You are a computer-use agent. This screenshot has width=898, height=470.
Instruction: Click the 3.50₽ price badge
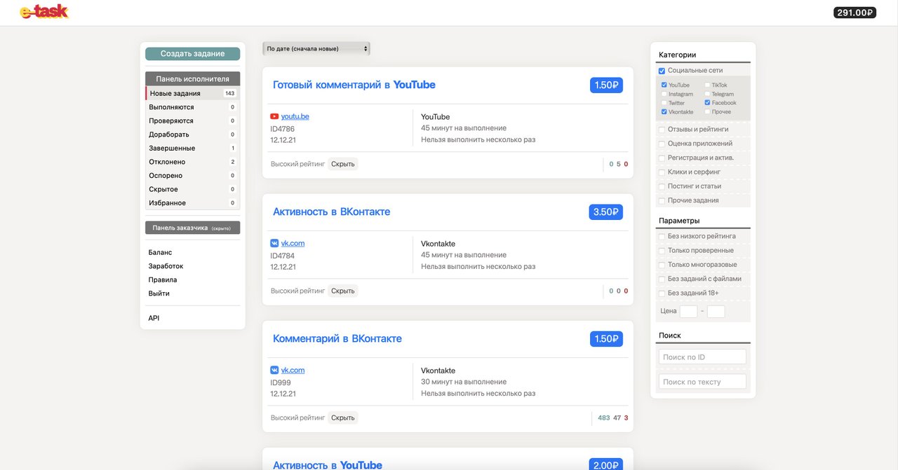(x=606, y=212)
